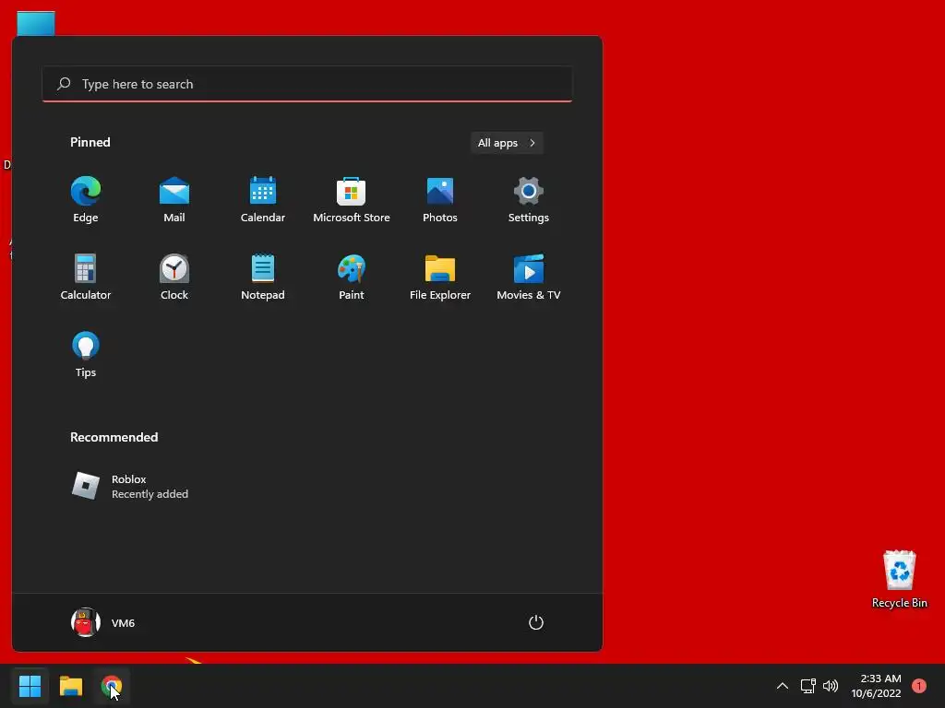Open the Paint app
The width and height of the screenshot is (945, 708).
tap(352, 277)
